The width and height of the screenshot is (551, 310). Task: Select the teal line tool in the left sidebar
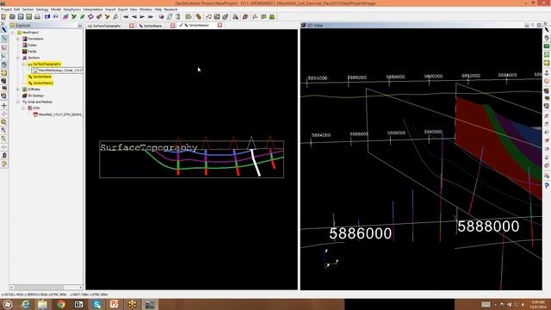pyautogui.click(x=3, y=38)
